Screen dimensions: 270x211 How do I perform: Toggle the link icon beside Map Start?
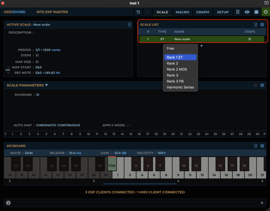(x=8, y=70)
